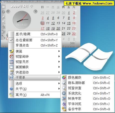
Task: Click the font AA icon for 字体浏览
Action: [64, 104]
